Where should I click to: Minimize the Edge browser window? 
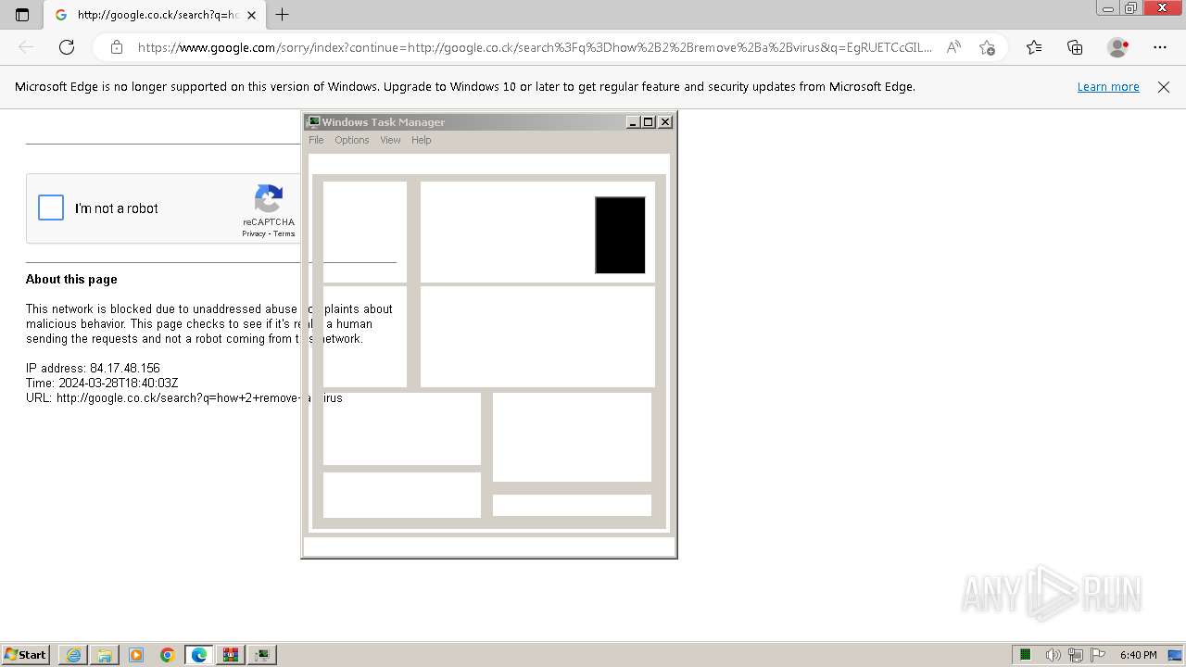tap(1107, 8)
